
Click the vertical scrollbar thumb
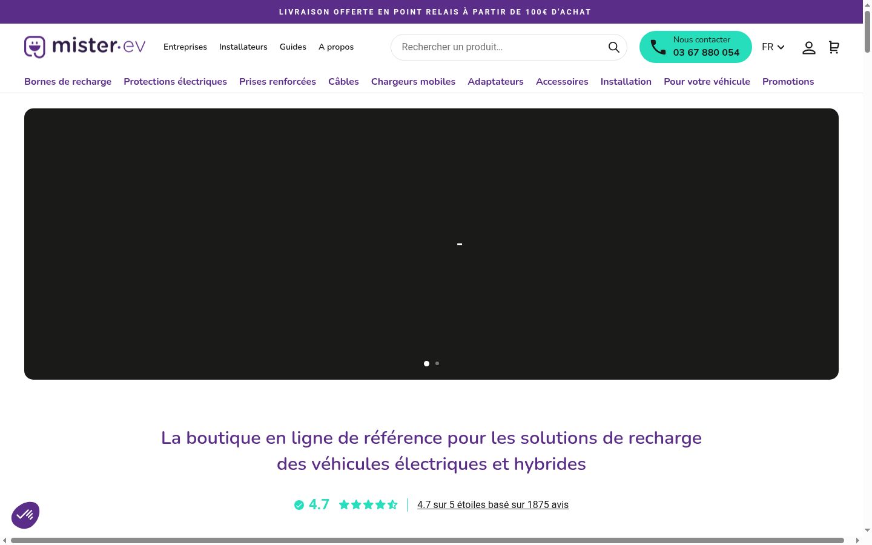click(x=867, y=31)
